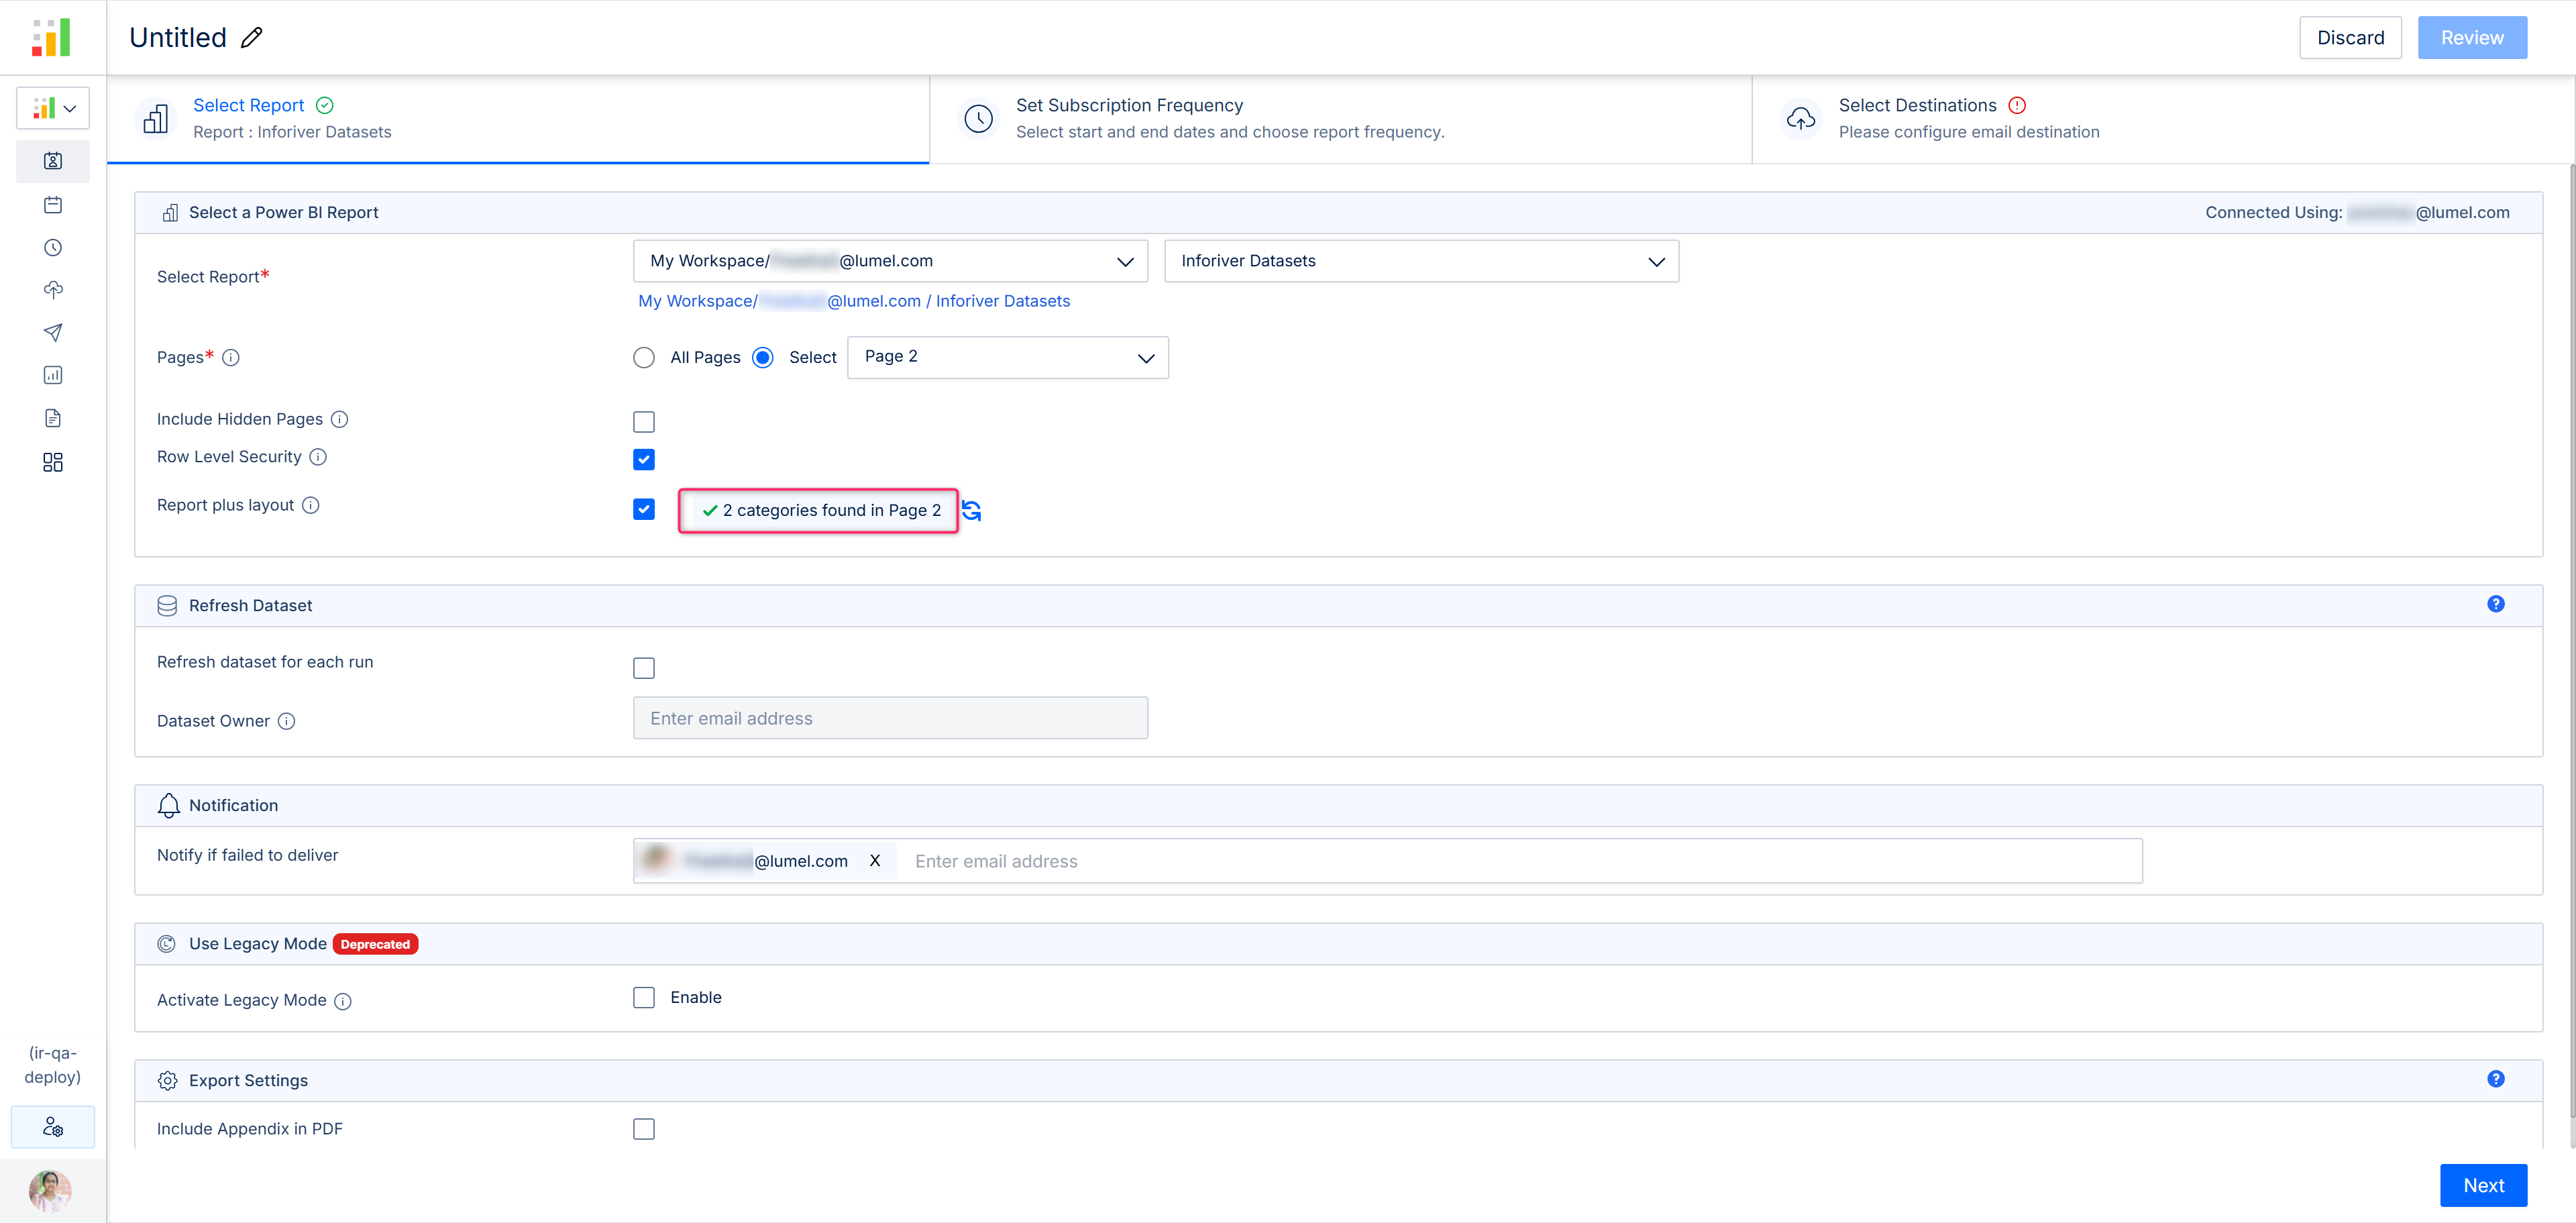
Task: Click the paper plane icon in the sidebar
Action: pyautogui.click(x=53, y=332)
